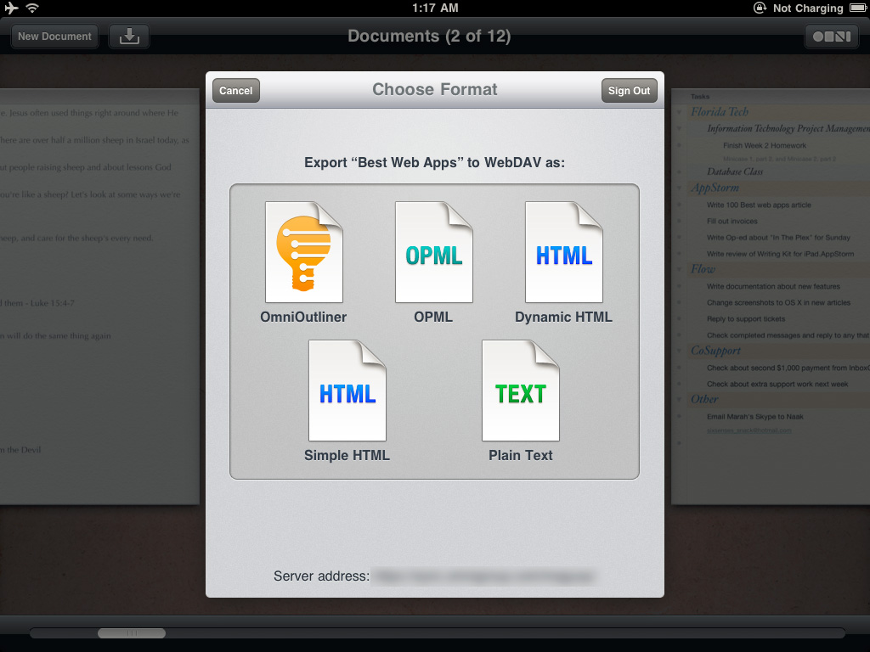Click the horizontal page scrollbar
Screen dimensions: 870x652
(x=132, y=632)
